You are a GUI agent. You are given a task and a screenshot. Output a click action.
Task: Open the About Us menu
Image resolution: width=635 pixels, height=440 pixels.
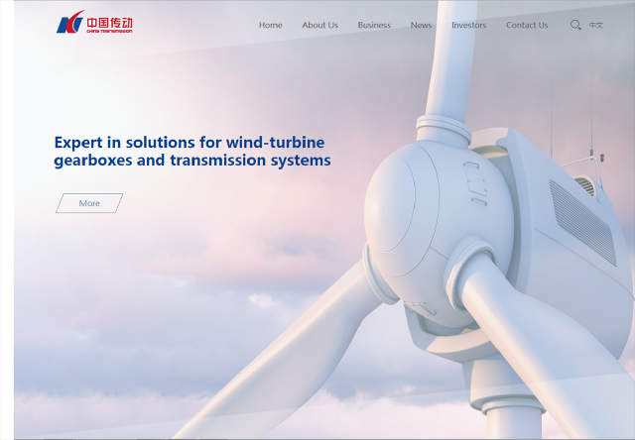[319, 25]
